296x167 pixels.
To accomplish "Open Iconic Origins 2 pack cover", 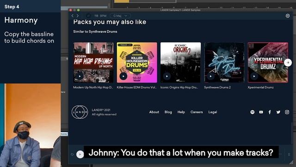I will tap(181, 63).
